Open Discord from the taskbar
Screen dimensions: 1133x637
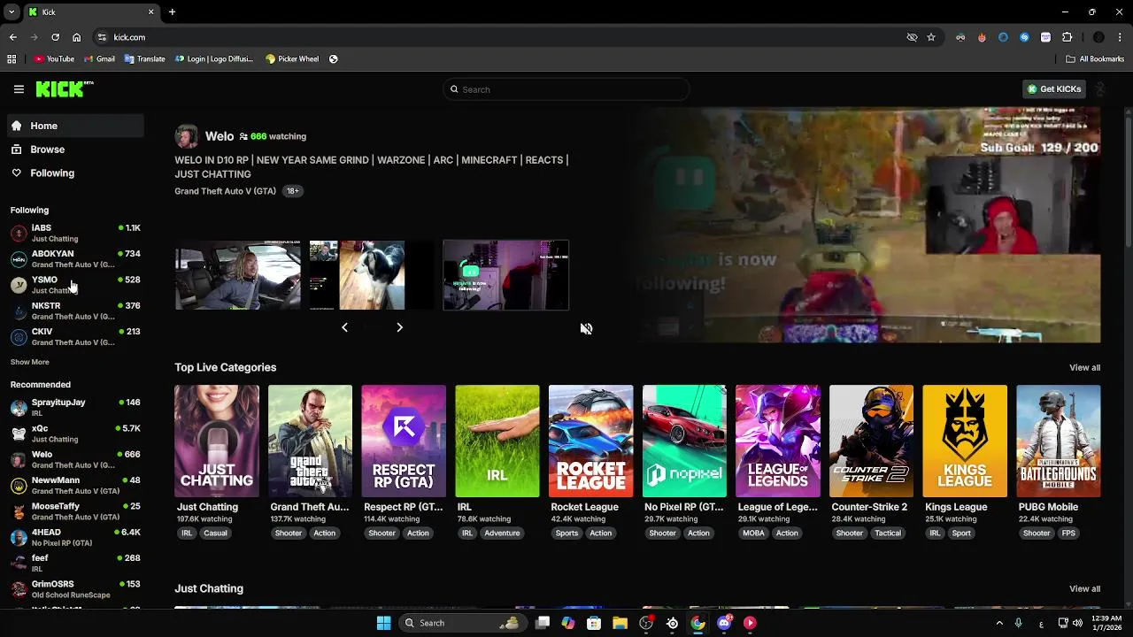coord(724,623)
